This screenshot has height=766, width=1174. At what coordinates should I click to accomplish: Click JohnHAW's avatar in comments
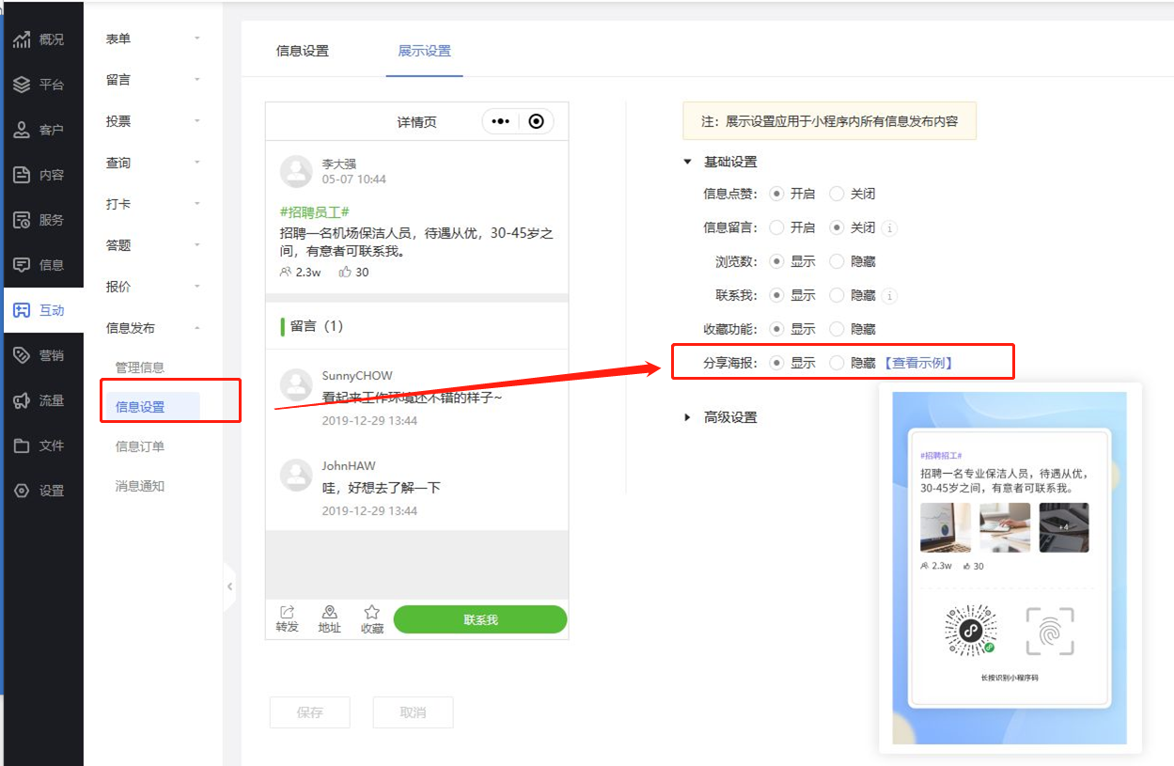tap(297, 475)
